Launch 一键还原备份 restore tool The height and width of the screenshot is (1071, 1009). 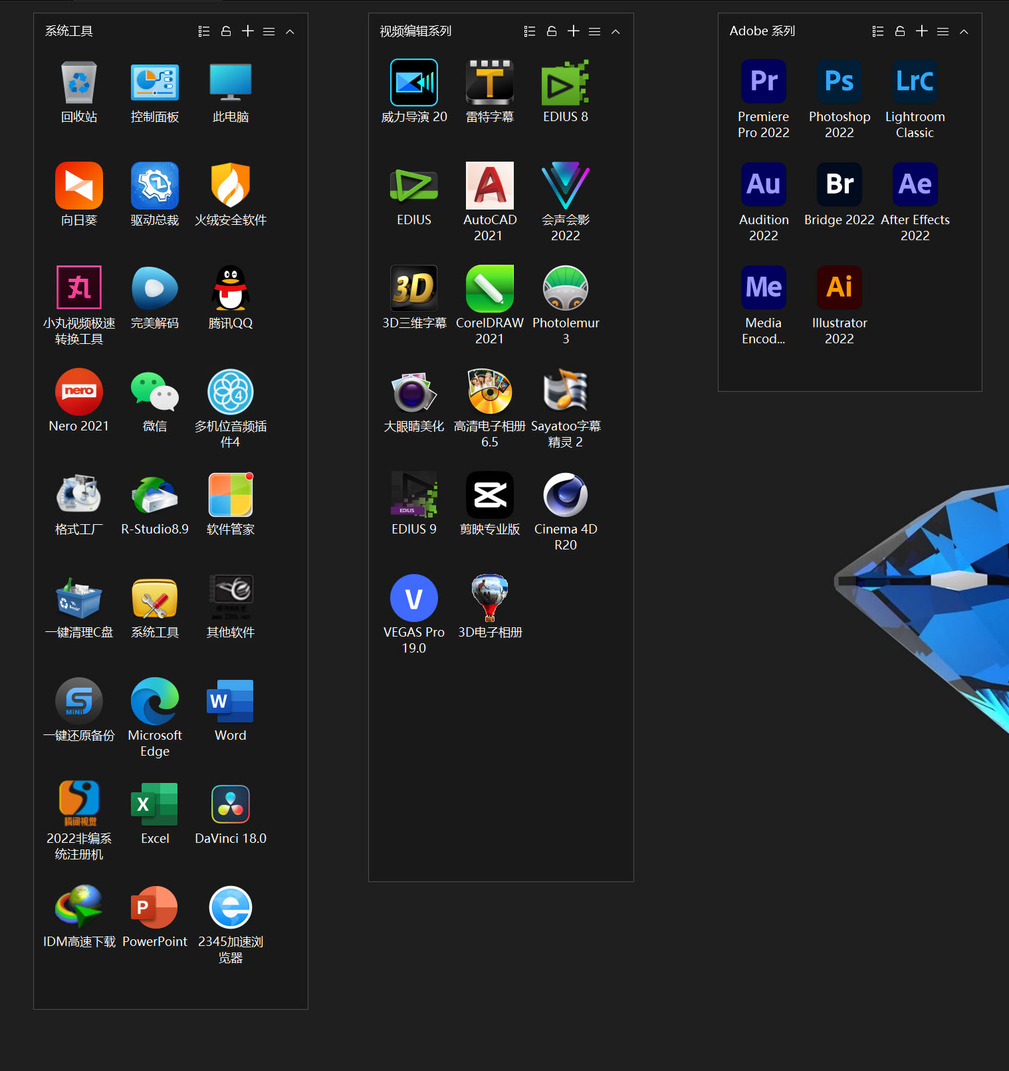(79, 701)
